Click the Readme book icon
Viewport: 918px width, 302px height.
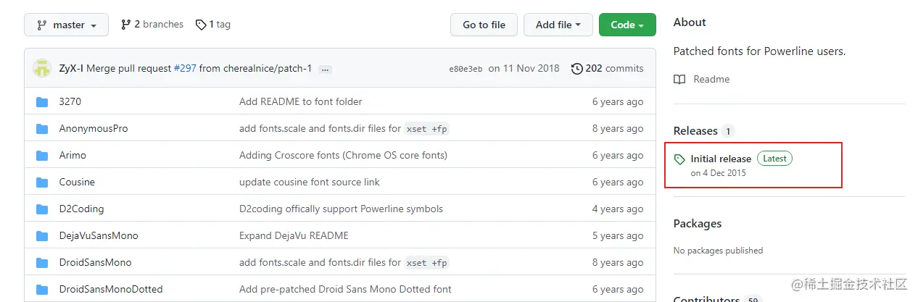pyautogui.click(x=679, y=80)
